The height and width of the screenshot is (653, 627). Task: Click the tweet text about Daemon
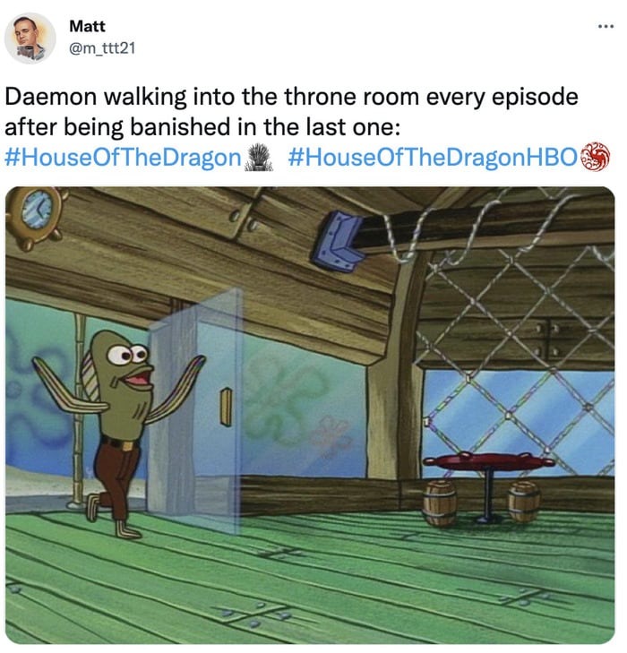[x=291, y=112]
